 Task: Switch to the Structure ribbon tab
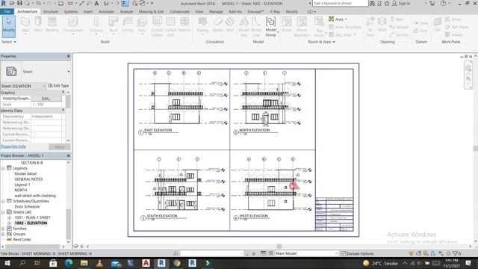tap(51, 12)
